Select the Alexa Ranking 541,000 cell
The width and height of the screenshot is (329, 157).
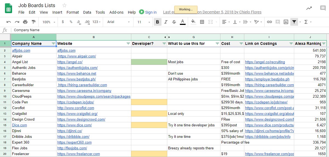point(310,51)
